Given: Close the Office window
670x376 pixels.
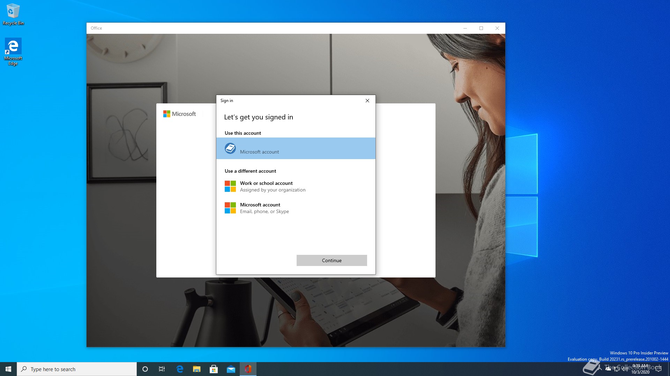Looking at the screenshot, I should point(497,28).
